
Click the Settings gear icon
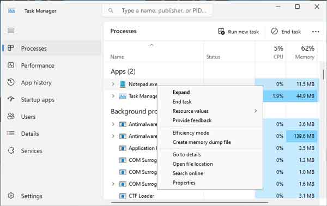11,196
